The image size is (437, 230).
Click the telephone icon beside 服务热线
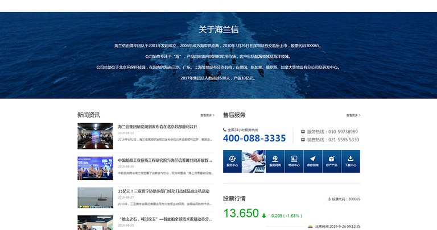pyautogui.click(x=303, y=131)
